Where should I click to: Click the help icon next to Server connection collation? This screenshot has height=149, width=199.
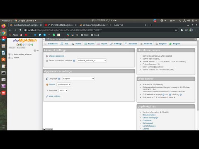pos(74,61)
